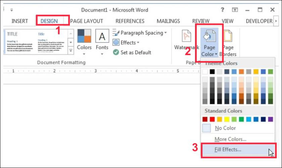Show the next style gallery row
Image resolution: width=282 pixels, height=168 pixels.
[x=71, y=42]
